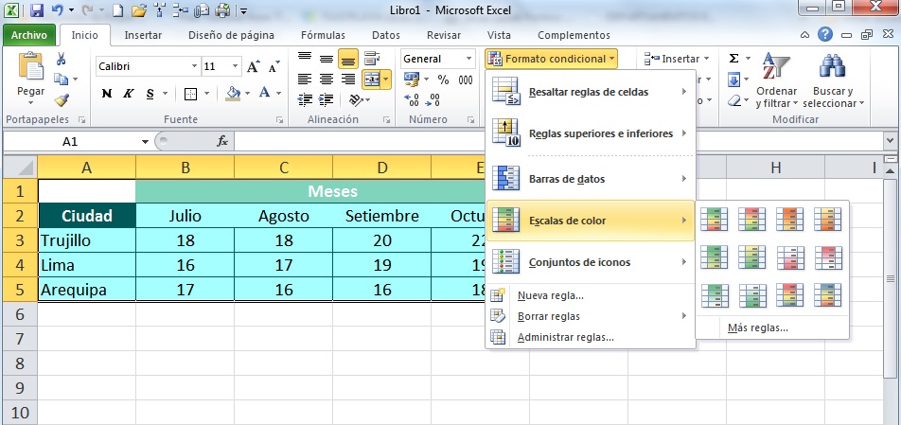Click the percent style icon
The width and height of the screenshot is (901, 425).
pos(443,80)
